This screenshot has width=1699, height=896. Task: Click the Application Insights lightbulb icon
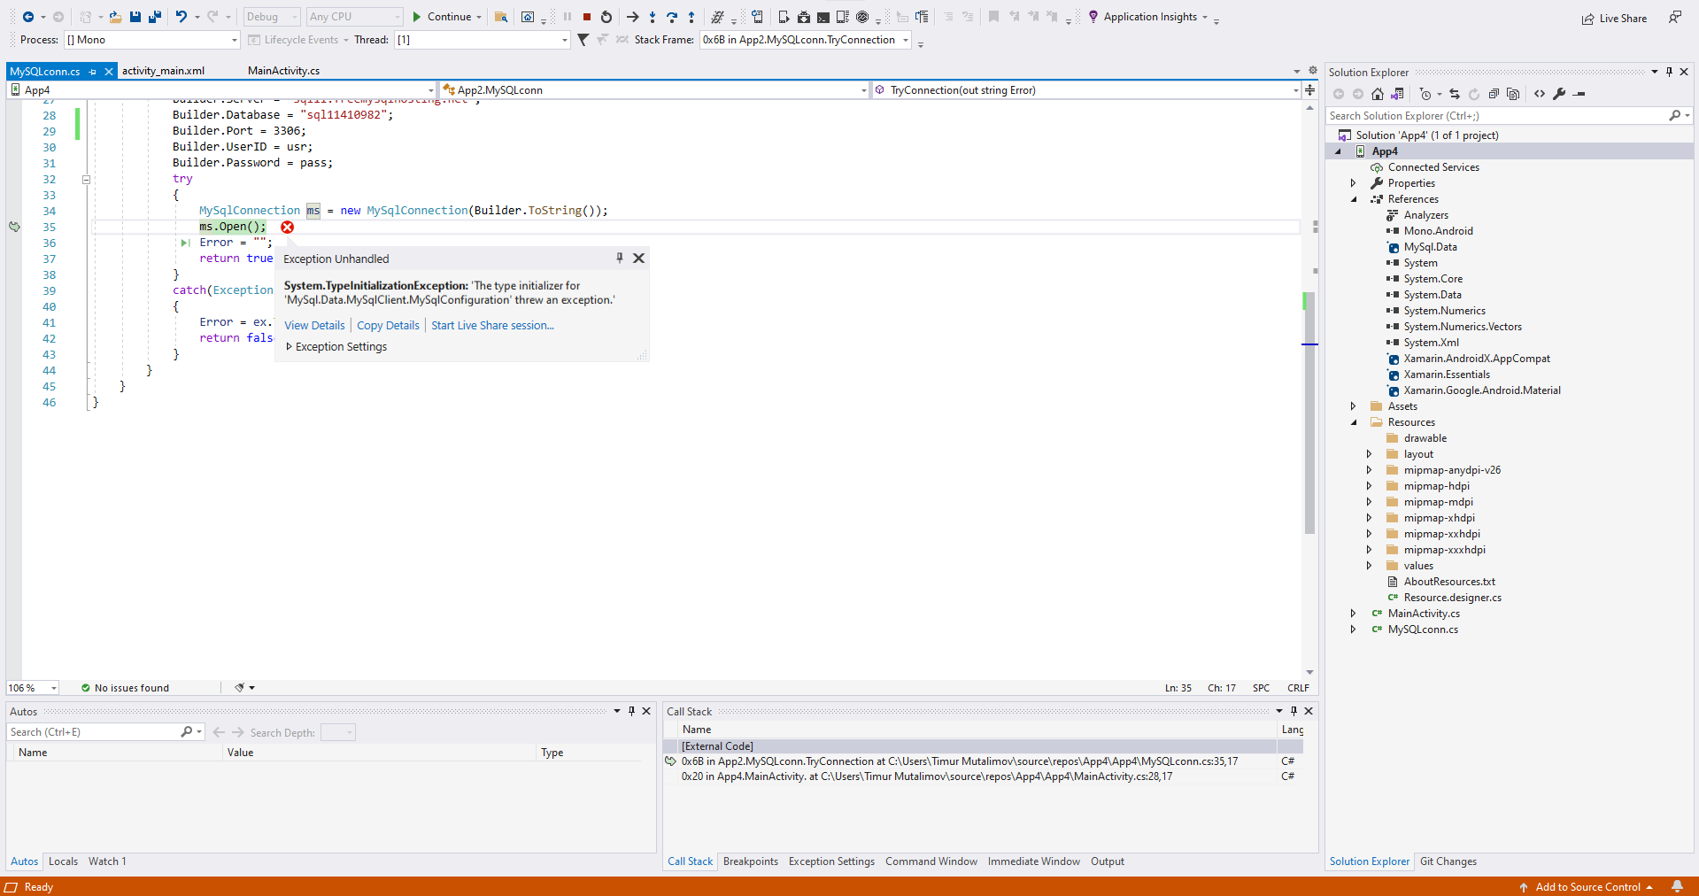(1093, 17)
